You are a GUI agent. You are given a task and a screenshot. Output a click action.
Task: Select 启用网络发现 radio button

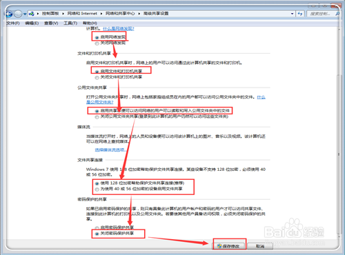click(x=97, y=37)
